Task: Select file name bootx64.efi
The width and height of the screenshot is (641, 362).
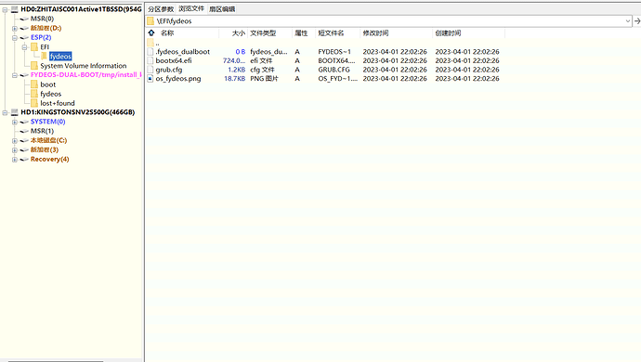Action: 174,60
